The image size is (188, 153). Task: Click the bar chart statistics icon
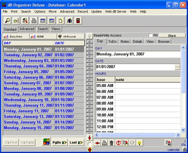69,21
